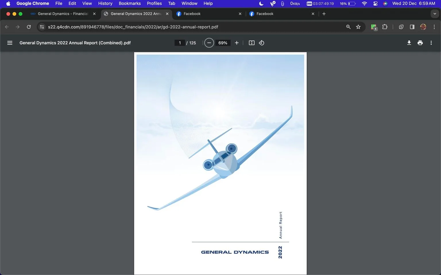Select fit-to-page view mode
This screenshot has height=275, width=441.
252,42
